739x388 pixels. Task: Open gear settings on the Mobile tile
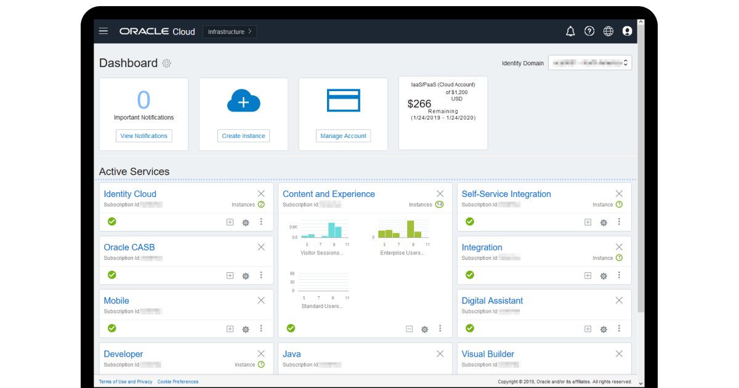click(x=245, y=329)
